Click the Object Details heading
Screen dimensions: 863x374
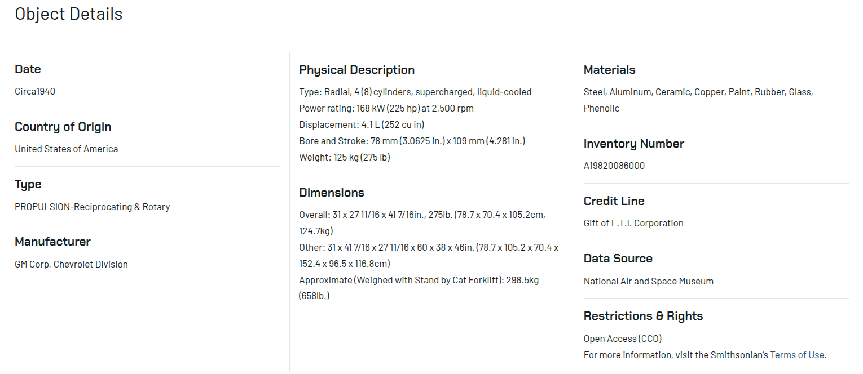pyautogui.click(x=69, y=14)
